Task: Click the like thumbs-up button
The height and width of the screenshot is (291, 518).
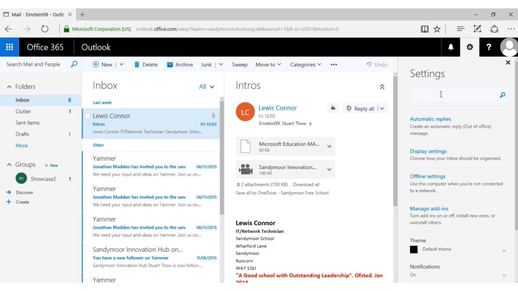Action: (333, 108)
